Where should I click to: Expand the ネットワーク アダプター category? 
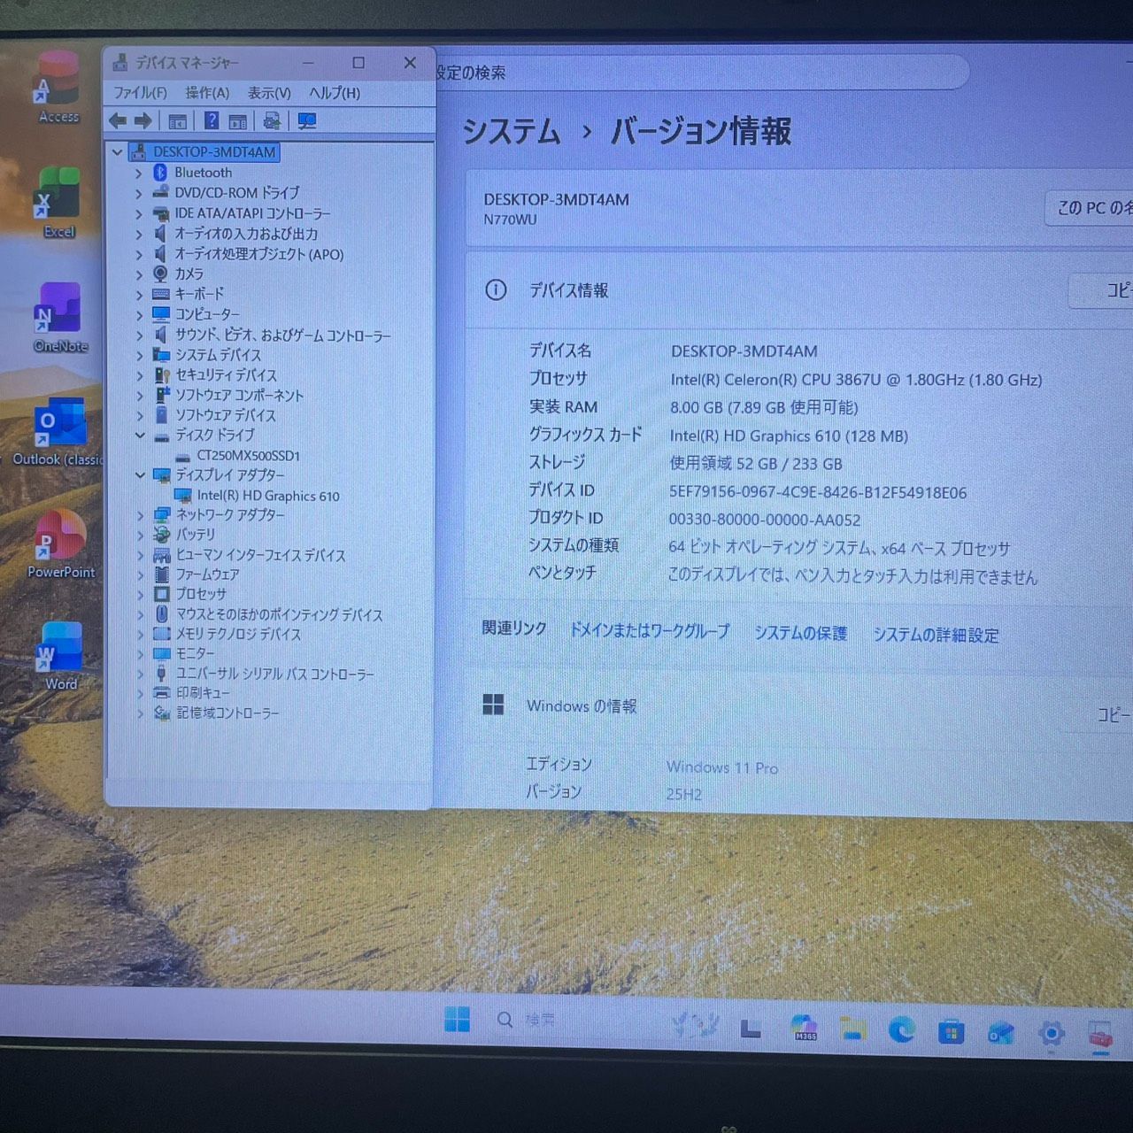click(140, 515)
